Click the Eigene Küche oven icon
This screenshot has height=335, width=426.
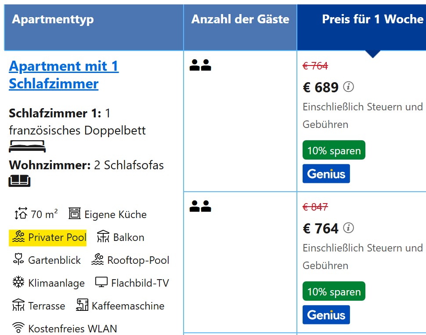pos(75,214)
